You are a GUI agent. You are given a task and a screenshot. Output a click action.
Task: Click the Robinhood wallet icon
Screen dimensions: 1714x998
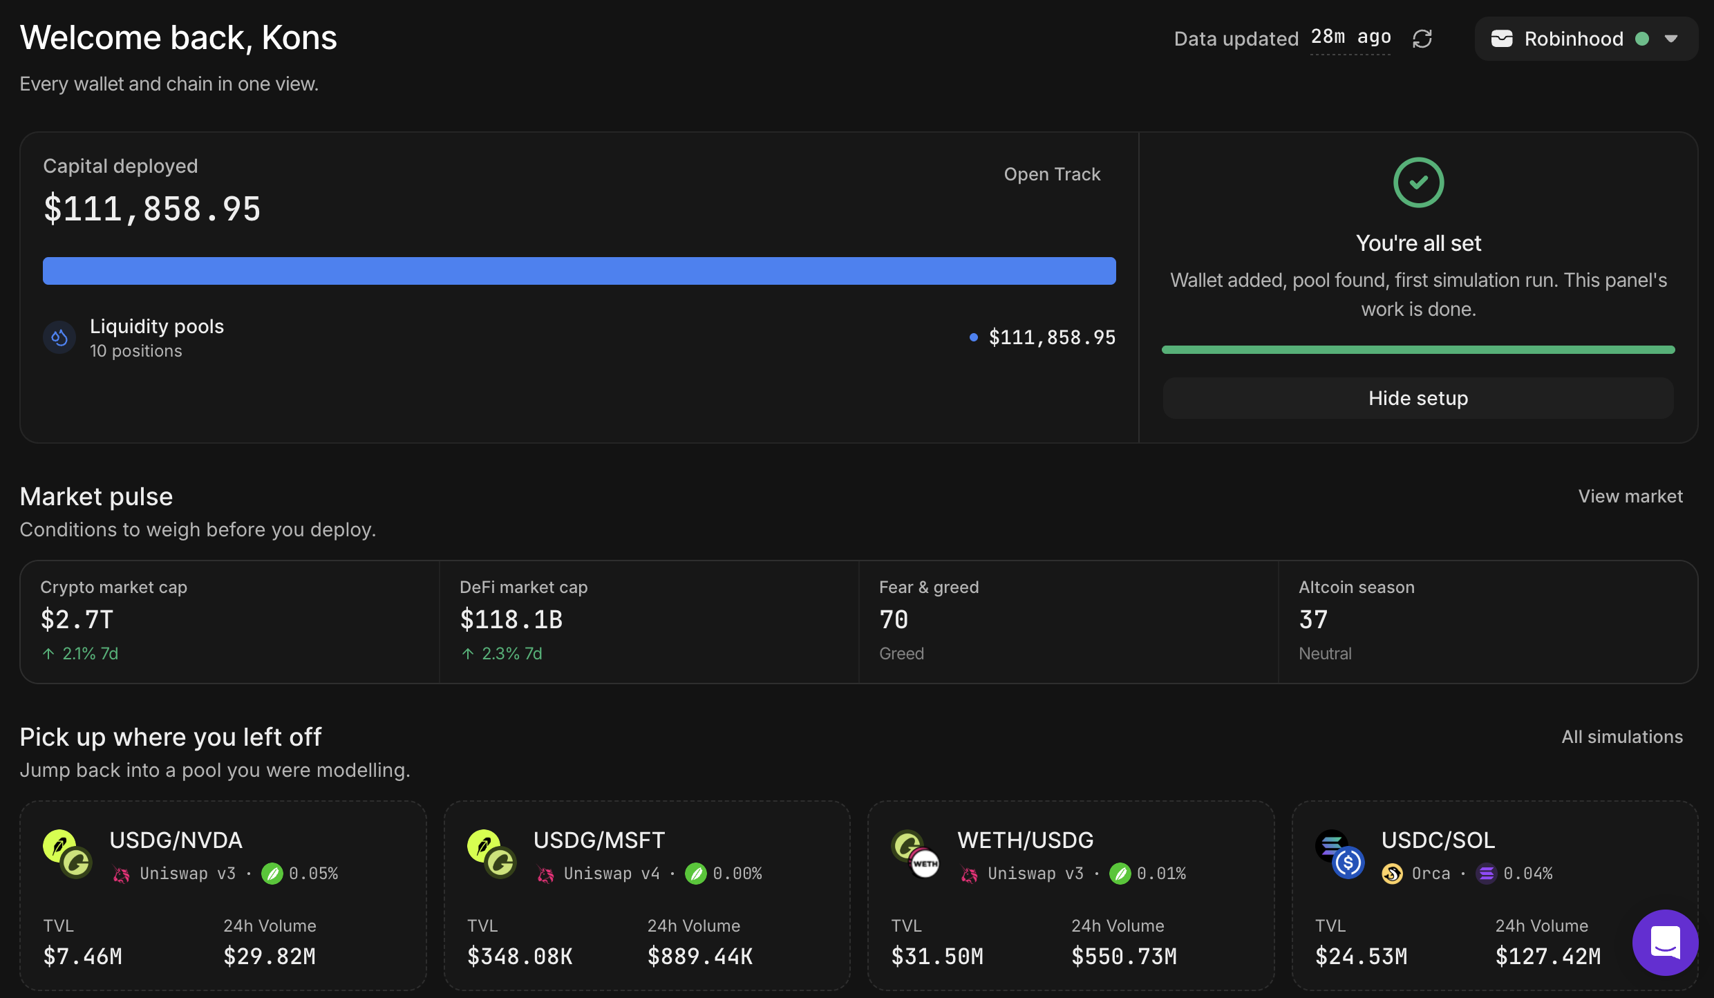pos(1502,39)
